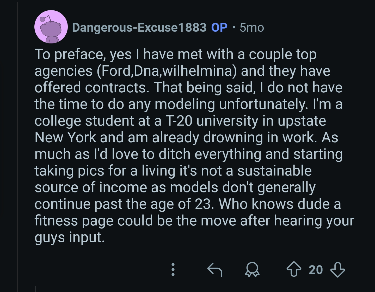
Task: Click the 'New York' text in the comment
Action: coord(65,138)
